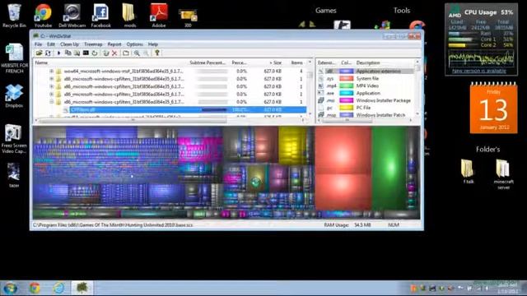527x296 pixels.
Task: Click the greyed Zoom Out magnifier icon
Action: point(146,53)
